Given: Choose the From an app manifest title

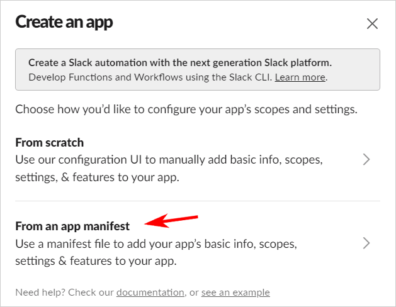Looking at the screenshot, I should coord(72,226).
